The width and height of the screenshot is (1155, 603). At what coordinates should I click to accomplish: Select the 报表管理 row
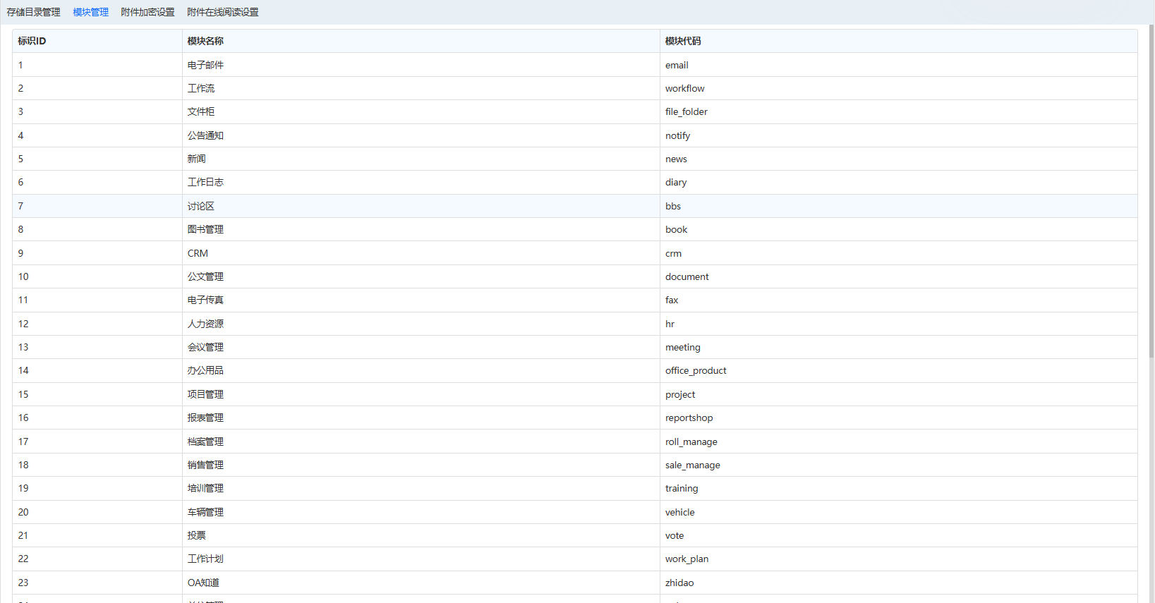click(x=205, y=418)
